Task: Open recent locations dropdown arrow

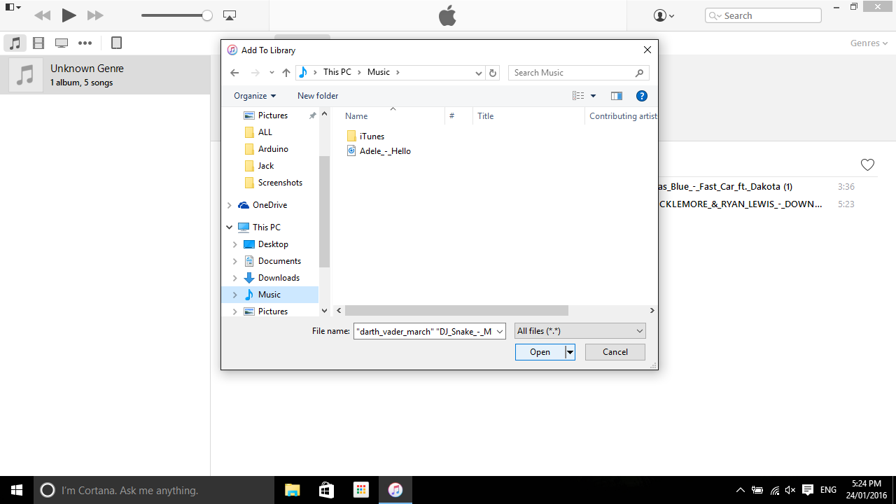Action: tap(272, 73)
